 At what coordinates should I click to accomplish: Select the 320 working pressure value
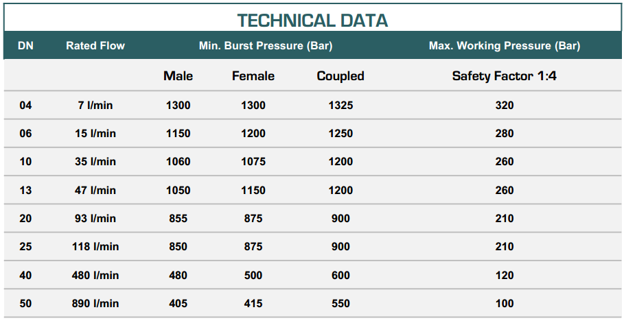click(504, 106)
